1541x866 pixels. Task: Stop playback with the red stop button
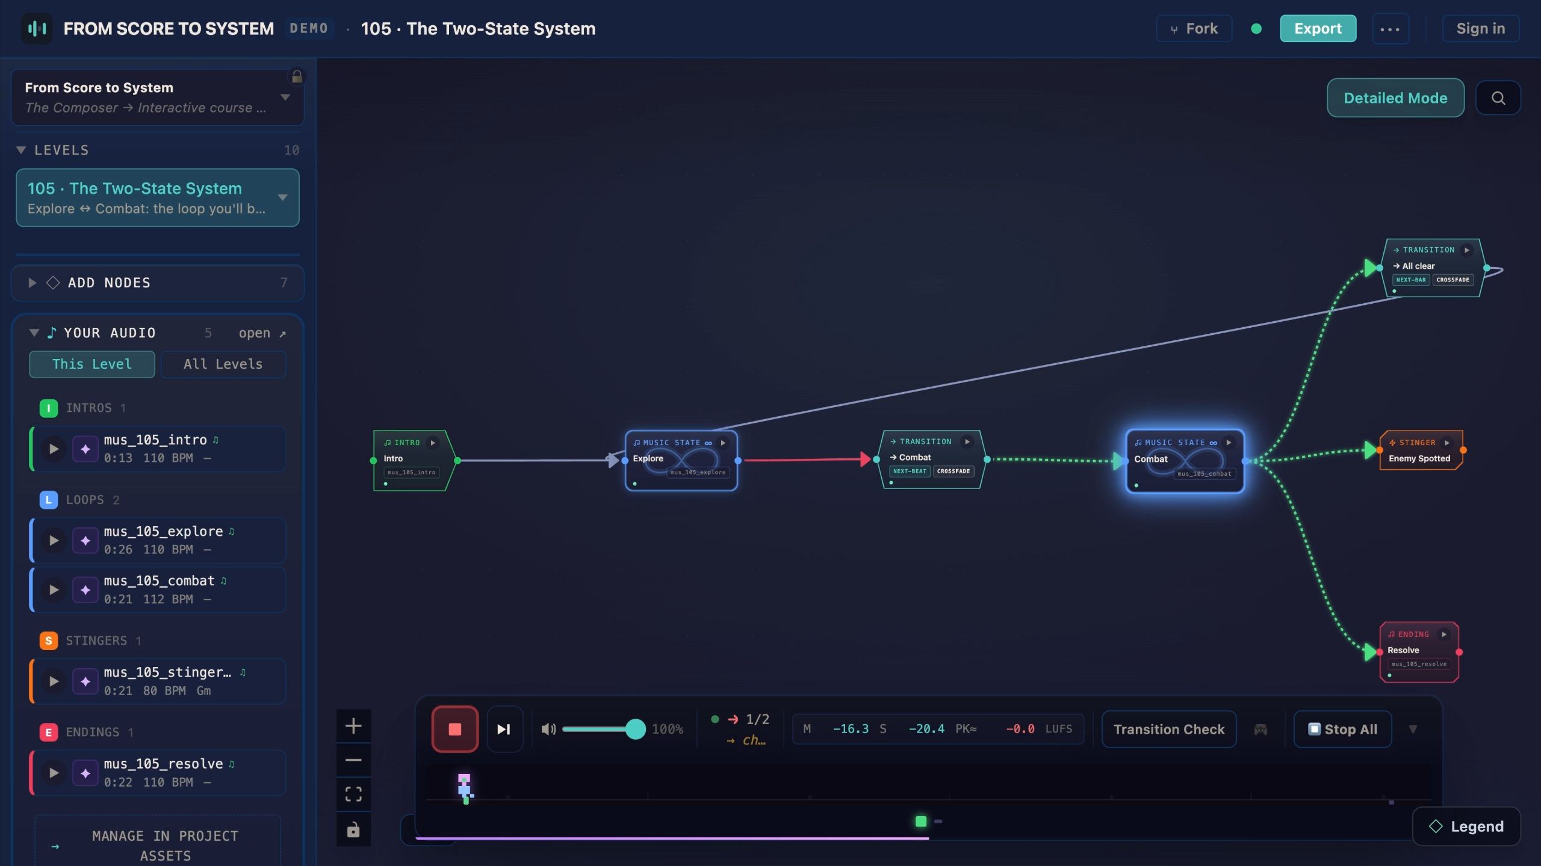coord(455,729)
